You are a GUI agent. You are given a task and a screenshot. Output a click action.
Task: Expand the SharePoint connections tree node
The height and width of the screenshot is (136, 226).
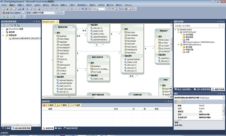(3, 29)
